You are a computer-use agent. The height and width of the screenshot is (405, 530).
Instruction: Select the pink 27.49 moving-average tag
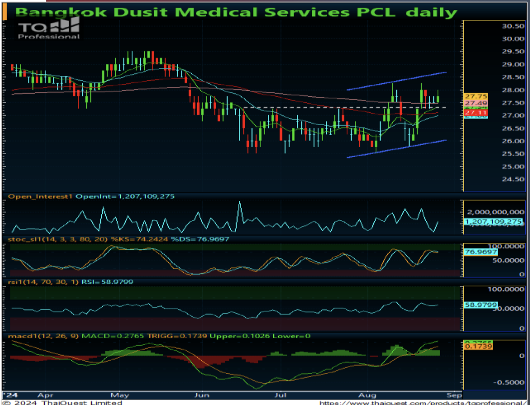476,103
